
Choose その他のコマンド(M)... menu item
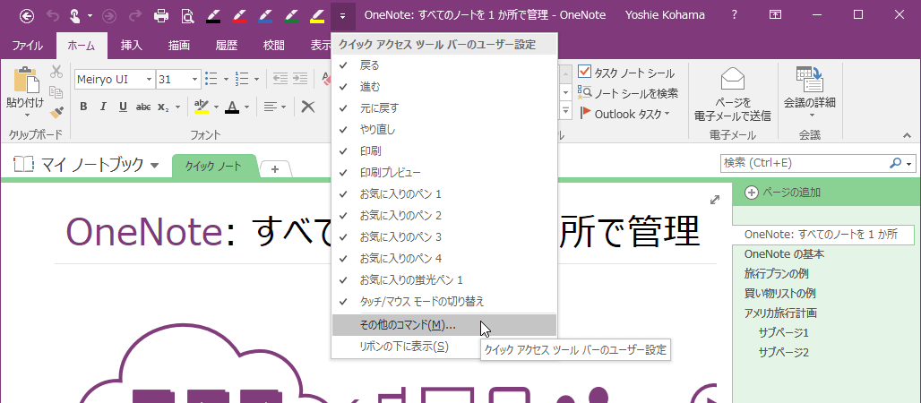click(x=444, y=325)
